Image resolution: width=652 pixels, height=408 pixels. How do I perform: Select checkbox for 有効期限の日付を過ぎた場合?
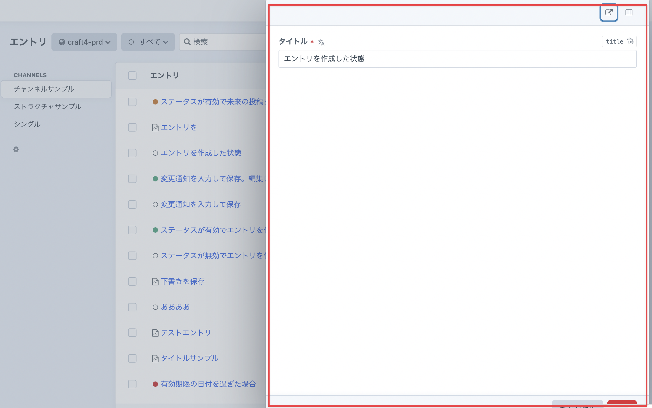[132, 384]
